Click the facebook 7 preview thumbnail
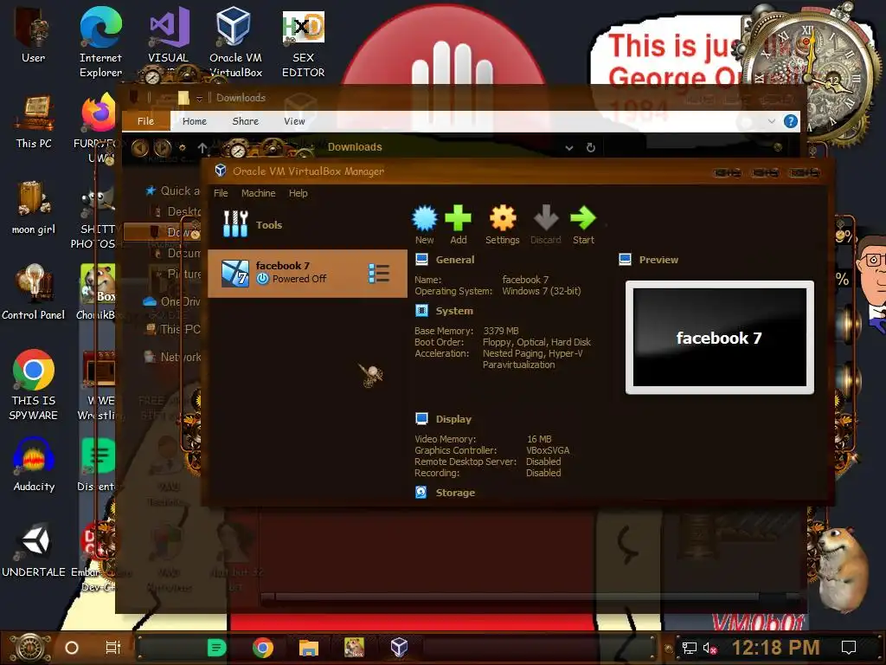This screenshot has width=886, height=665. click(719, 338)
